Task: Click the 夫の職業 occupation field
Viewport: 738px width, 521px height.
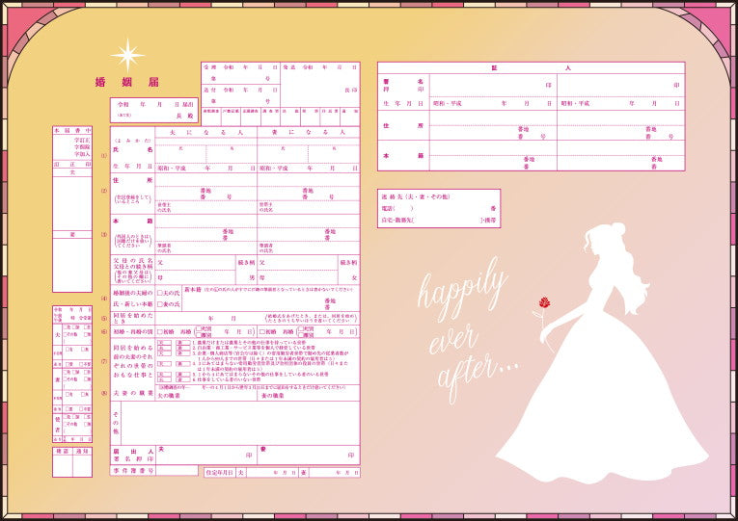Action: coord(206,396)
